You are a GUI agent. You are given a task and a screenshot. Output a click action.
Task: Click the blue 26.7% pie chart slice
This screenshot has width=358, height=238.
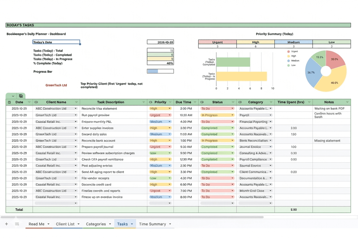click(x=311, y=72)
